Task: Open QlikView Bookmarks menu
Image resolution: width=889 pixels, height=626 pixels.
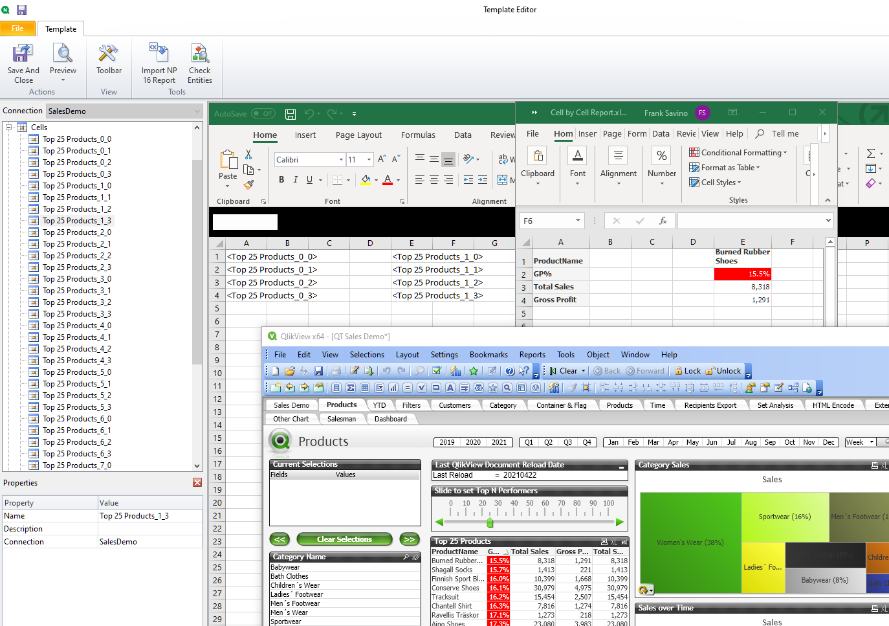Action: [x=488, y=355]
